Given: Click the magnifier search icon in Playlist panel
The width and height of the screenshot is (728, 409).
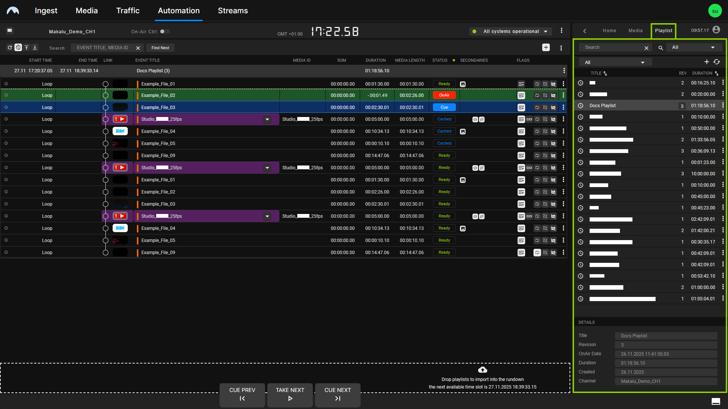Looking at the screenshot, I should pyautogui.click(x=661, y=48).
